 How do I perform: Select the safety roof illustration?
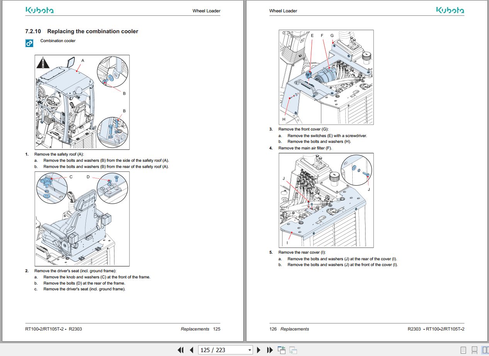point(81,102)
